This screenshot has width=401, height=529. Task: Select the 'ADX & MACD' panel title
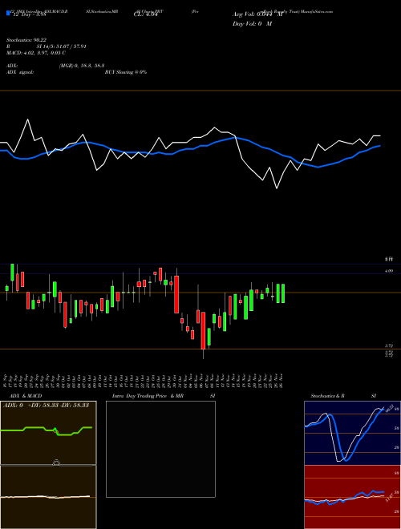pos(26,396)
